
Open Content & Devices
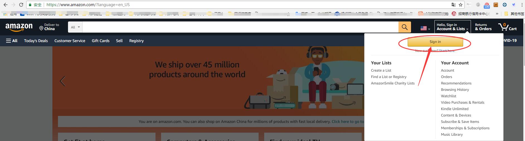click(x=456, y=115)
